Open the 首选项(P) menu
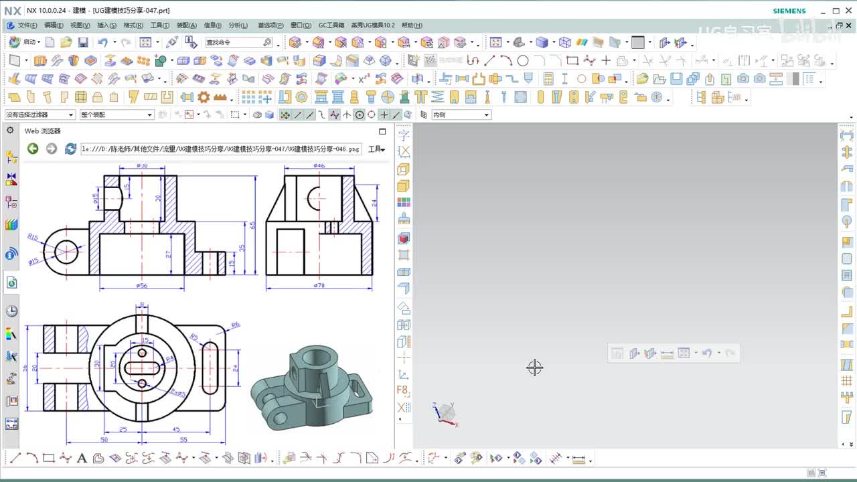857x482 pixels. coord(270,25)
